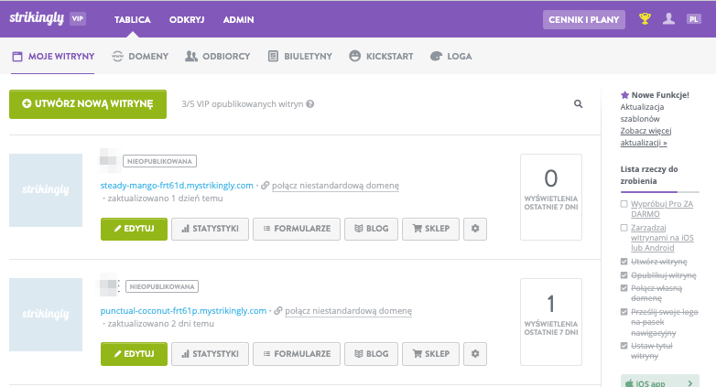Click the Strikingly logo in header
The image size is (716, 387).
pyautogui.click(x=37, y=18)
